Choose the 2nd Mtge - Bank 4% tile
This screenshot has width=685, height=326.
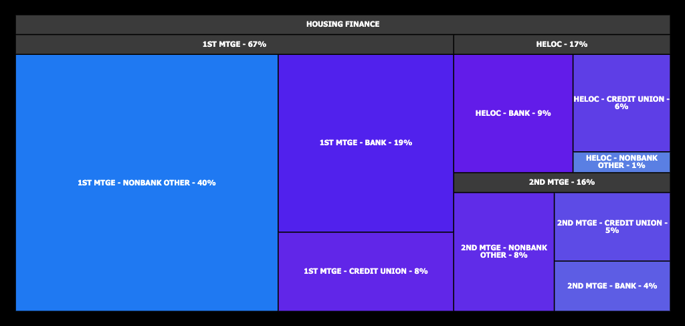tap(612, 286)
